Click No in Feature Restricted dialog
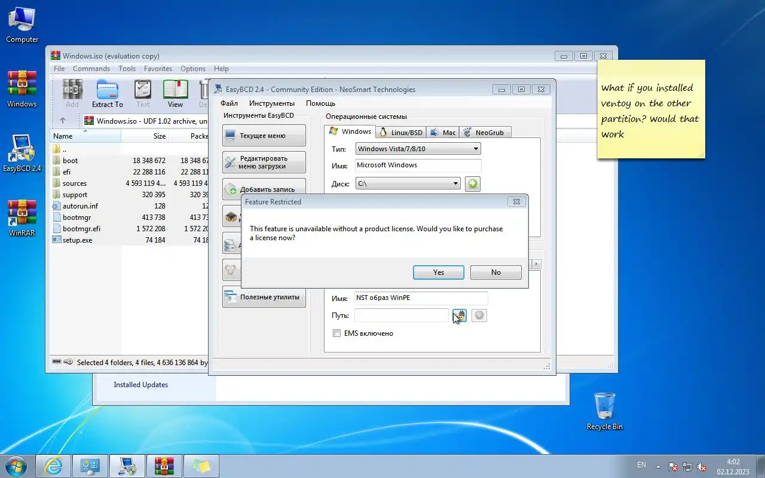The width and height of the screenshot is (765, 478). (495, 272)
